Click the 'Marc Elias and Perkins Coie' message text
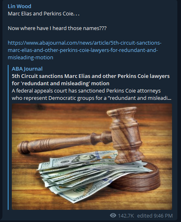This screenshot has width=181, height=222. [44, 14]
